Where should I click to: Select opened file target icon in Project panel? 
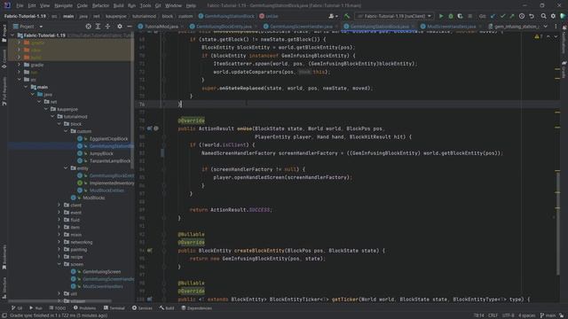coord(89,27)
